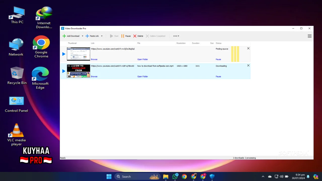Click Browse link in the Finding source row
Viewport: 322px width, 181px height.
pyautogui.click(x=94, y=59)
